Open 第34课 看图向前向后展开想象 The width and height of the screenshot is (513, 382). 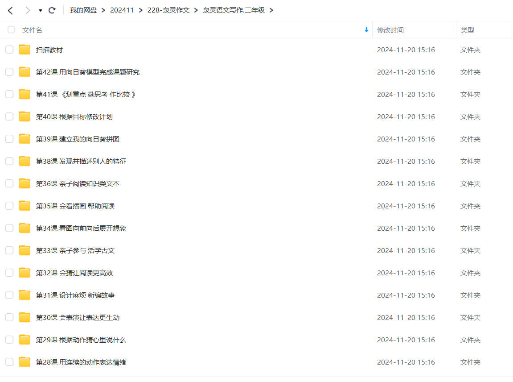pyautogui.click(x=81, y=228)
